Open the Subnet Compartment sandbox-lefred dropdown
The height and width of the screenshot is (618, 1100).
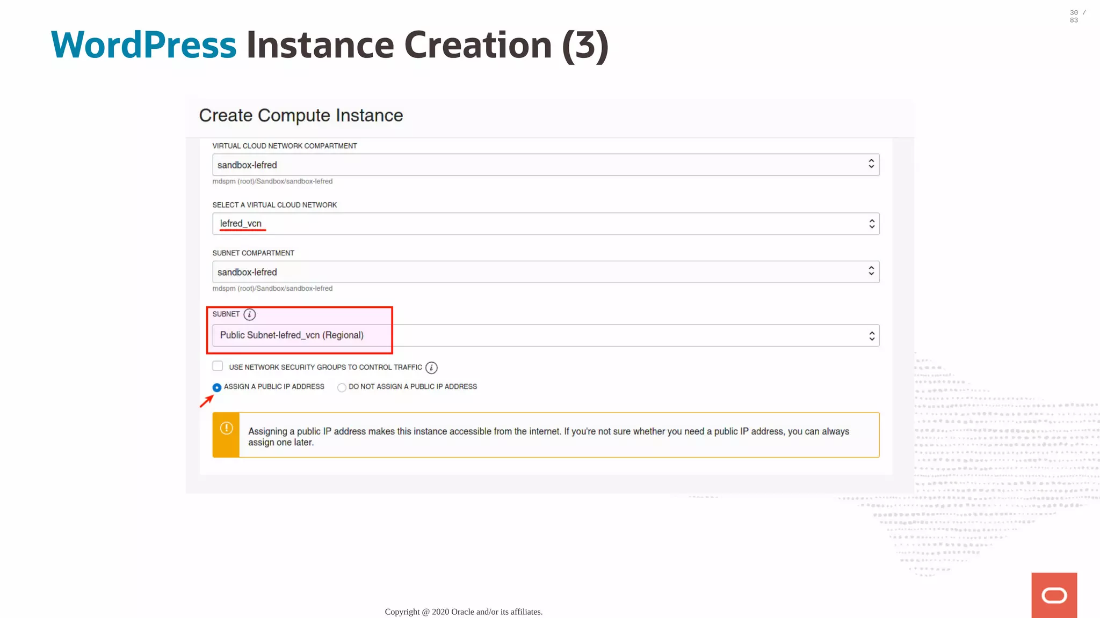pyautogui.click(x=537, y=272)
